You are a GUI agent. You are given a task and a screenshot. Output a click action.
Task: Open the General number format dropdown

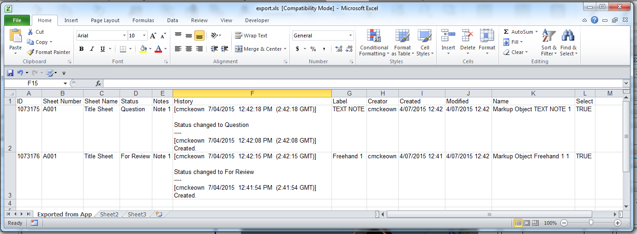click(351, 36)
